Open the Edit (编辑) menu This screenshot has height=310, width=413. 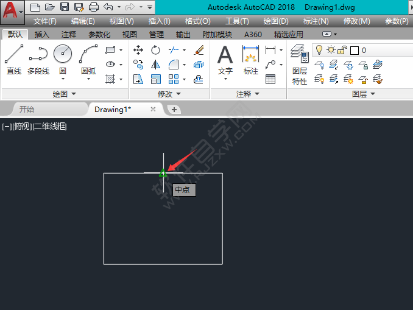tap(83, 21)
